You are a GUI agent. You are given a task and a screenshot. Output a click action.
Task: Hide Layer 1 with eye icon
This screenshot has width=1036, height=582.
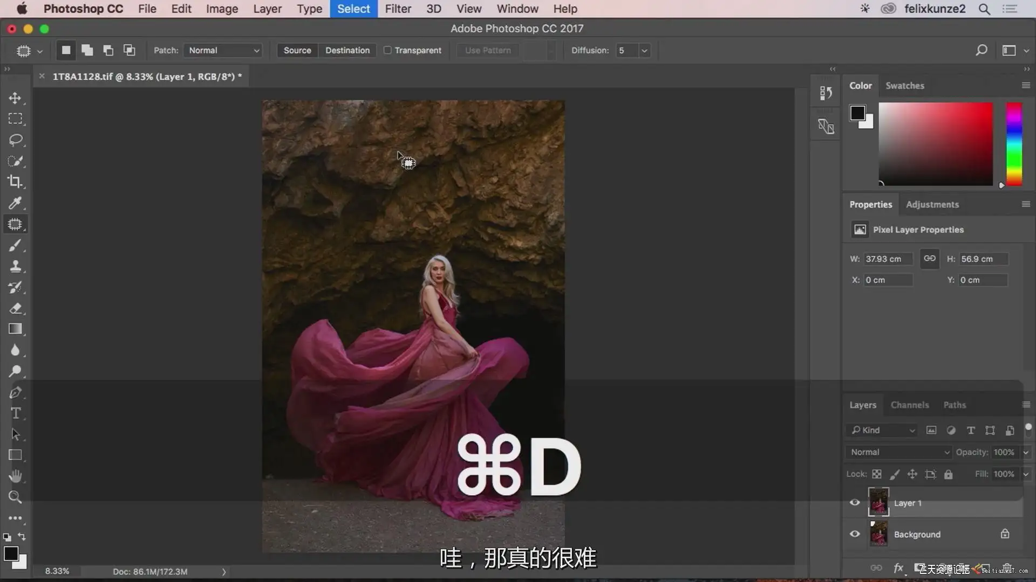(x=855, y=503)
